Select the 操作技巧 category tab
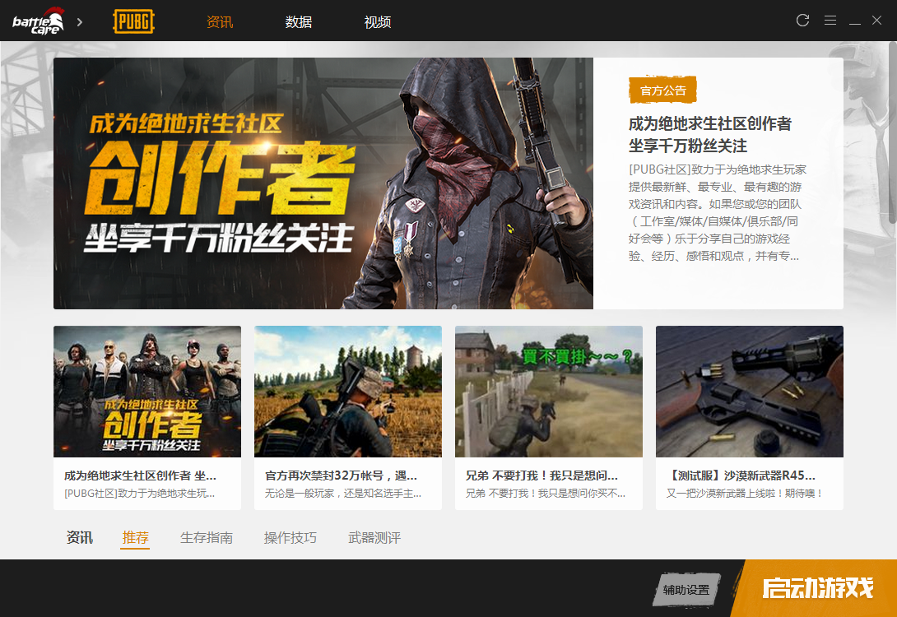Screen dimensions: 897x617 coord(290,538)
